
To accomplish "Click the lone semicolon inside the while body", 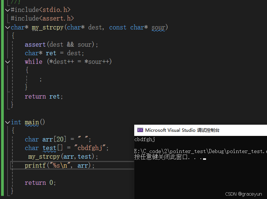I will [x=40, y=80].
